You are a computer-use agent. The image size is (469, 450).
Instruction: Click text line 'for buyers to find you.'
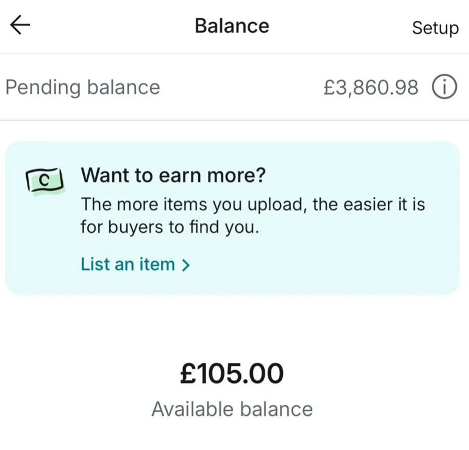(x=170, y=227)
